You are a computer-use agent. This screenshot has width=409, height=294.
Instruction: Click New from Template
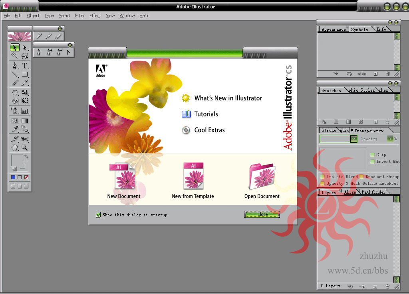pos(193,181)
